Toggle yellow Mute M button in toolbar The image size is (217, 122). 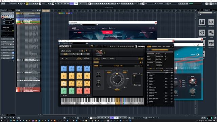tap(27, 4)
